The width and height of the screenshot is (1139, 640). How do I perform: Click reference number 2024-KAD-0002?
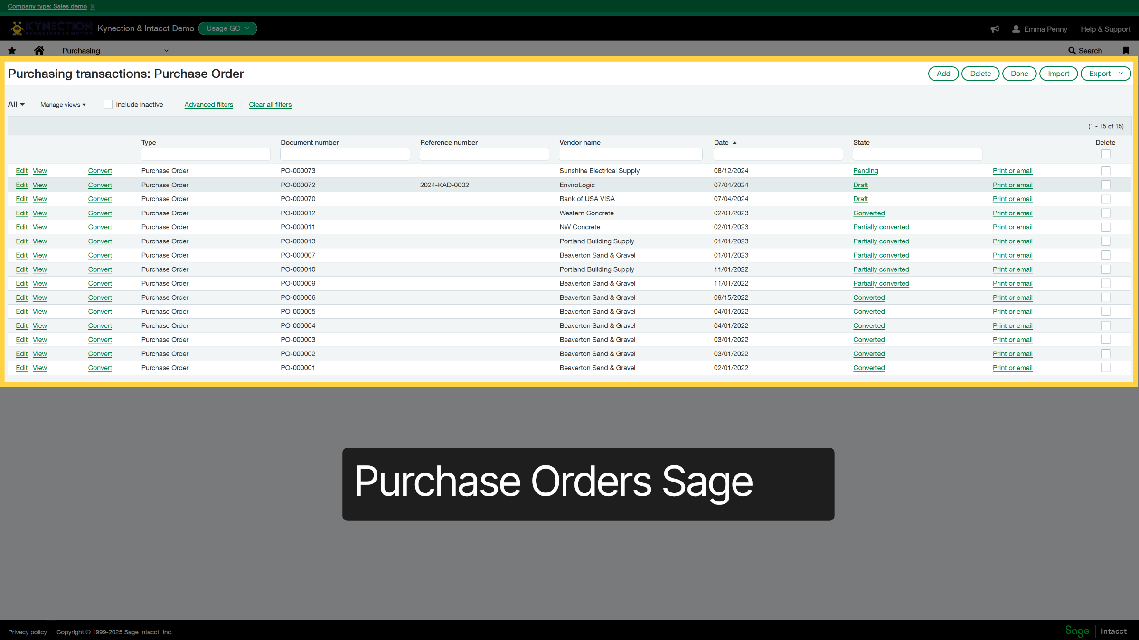click(x=444, y=185)
